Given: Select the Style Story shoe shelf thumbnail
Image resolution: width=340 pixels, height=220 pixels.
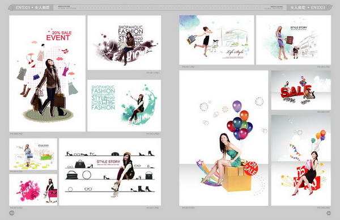Looking at the screenshot, I should [110, 172].
